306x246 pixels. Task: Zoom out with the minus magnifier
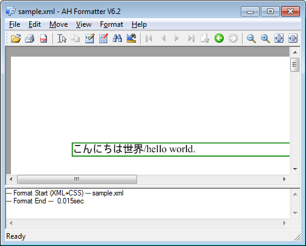coord(251,38)
